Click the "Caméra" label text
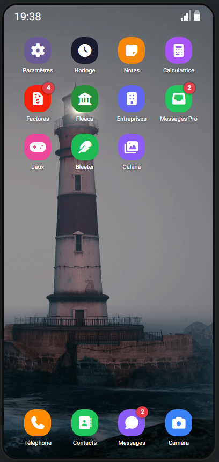The width and height of the screenshot is (219, 462). pos(179,443)
